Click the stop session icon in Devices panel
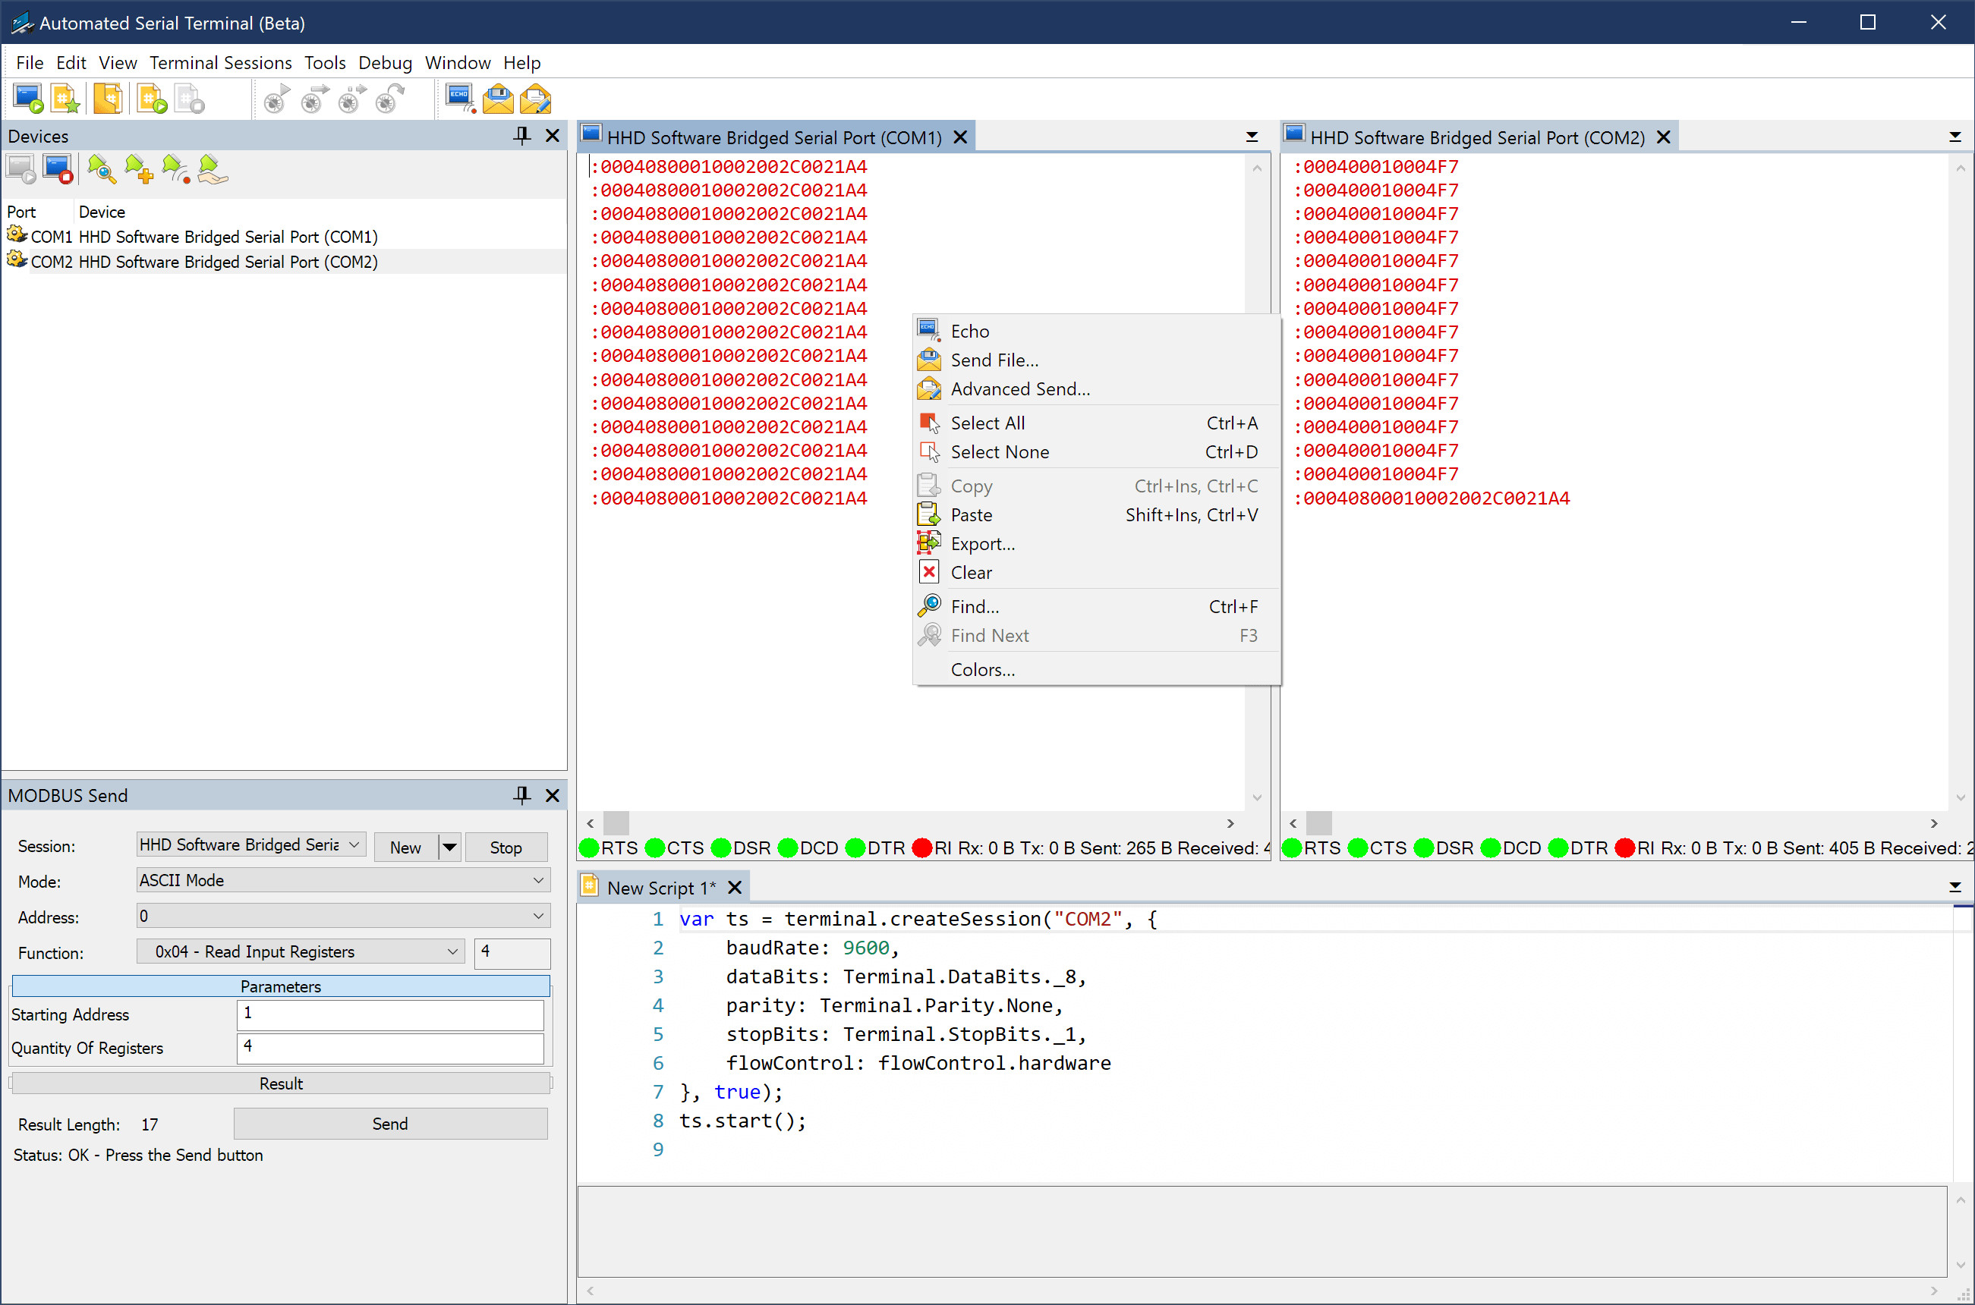Viewport: 1975px width, 1305px height. coord(58,170)
